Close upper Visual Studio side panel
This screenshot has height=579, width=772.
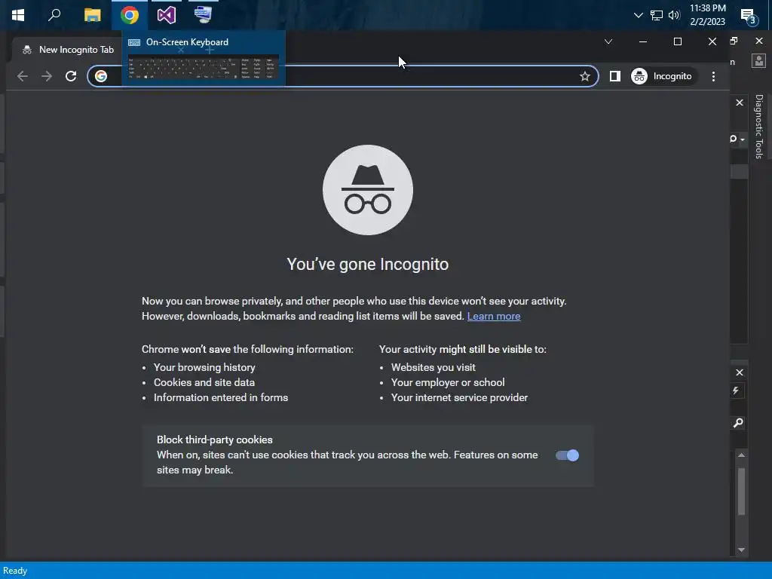(x=739, y=103)
